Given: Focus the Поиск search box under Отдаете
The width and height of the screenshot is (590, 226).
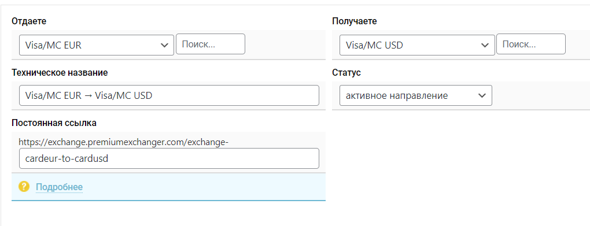Looking at the screenshot, I should click(211, 44).
